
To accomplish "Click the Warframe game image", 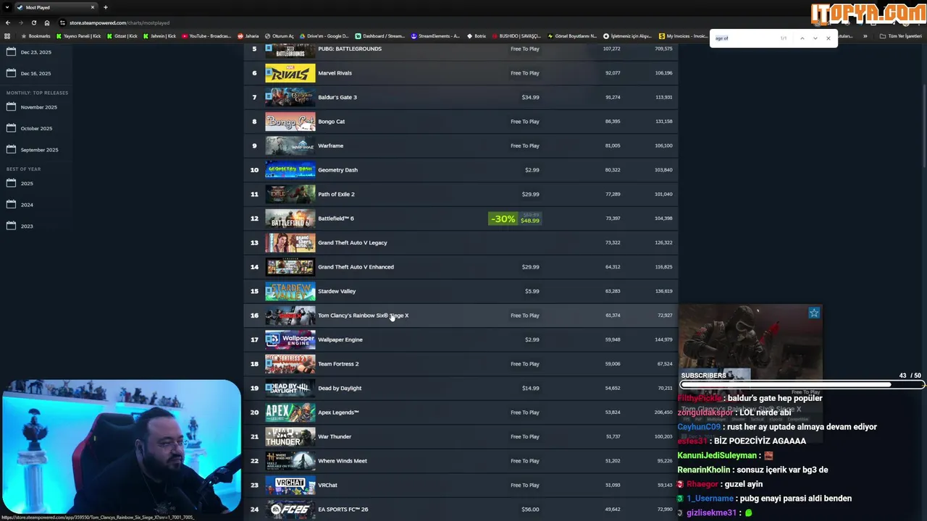I will (x=290, y=145).
